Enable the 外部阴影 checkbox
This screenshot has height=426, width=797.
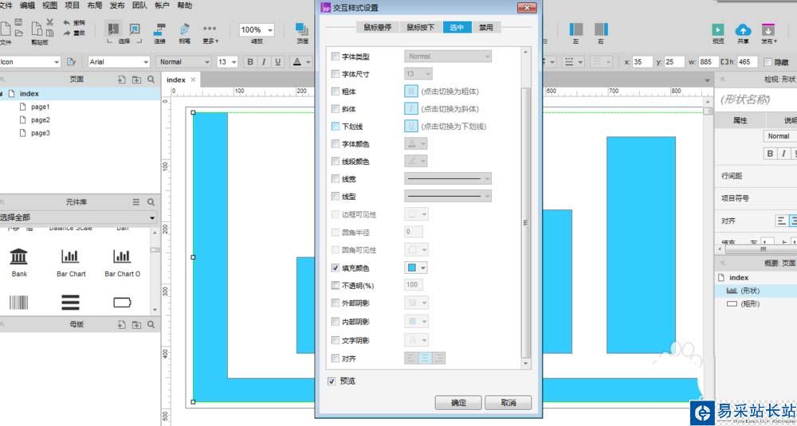pos(335,303)
